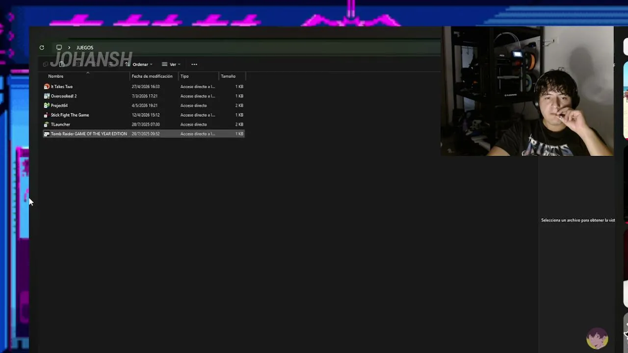Select Tomb Raider GAME OF THE YEAR EDITION
This screenshot has width=628, height=353.
coord(89,134)
